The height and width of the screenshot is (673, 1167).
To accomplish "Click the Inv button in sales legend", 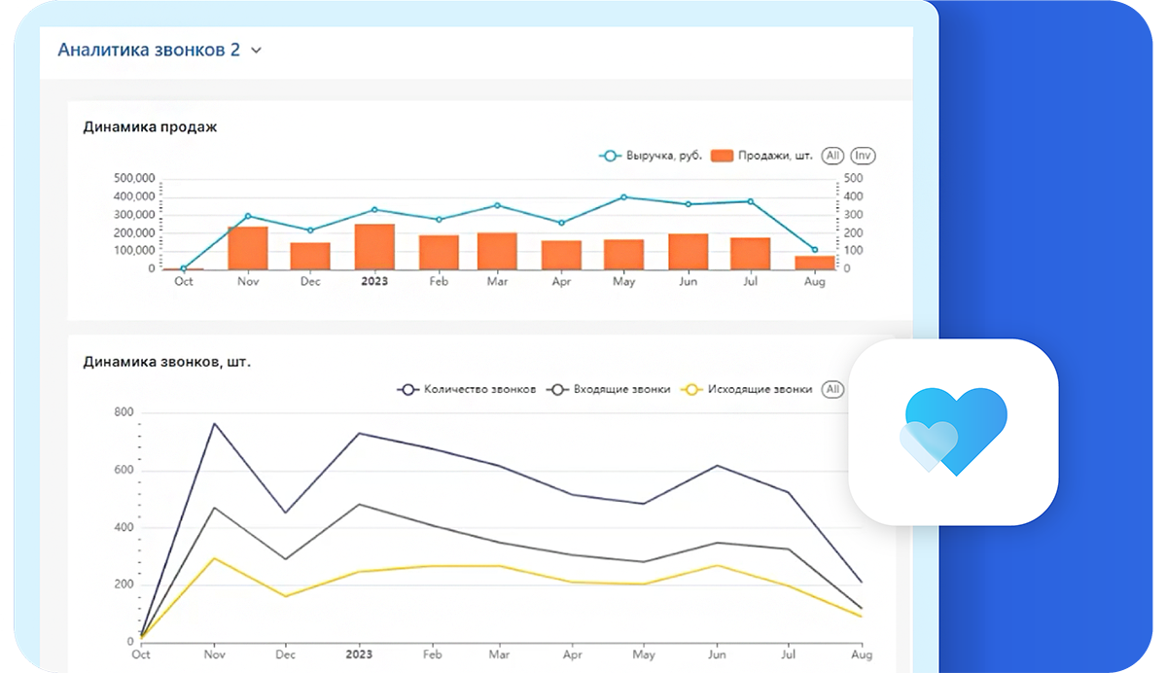I will [x=863, y=156].
